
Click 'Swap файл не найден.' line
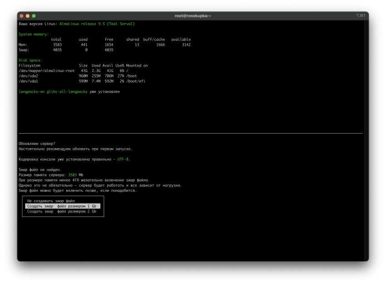[40, 169]
